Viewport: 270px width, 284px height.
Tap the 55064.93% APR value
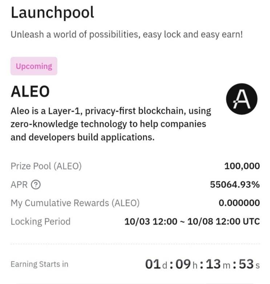[235, 185]
